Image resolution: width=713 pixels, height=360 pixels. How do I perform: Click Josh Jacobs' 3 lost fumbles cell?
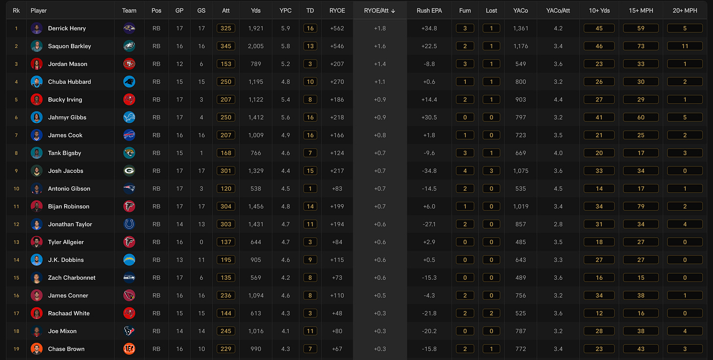pos(491,171)
